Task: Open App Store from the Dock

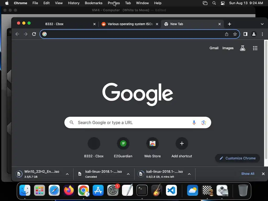Action: 98,190
